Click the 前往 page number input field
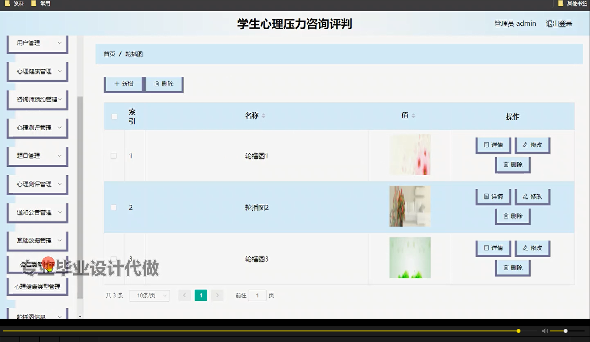 pyautogui.click(x=257, y=295)
